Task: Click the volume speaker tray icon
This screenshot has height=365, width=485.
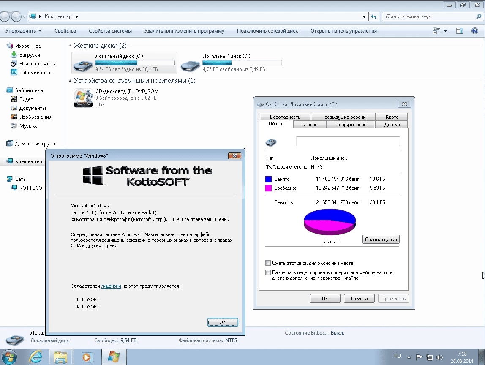Action: point(439,357)
